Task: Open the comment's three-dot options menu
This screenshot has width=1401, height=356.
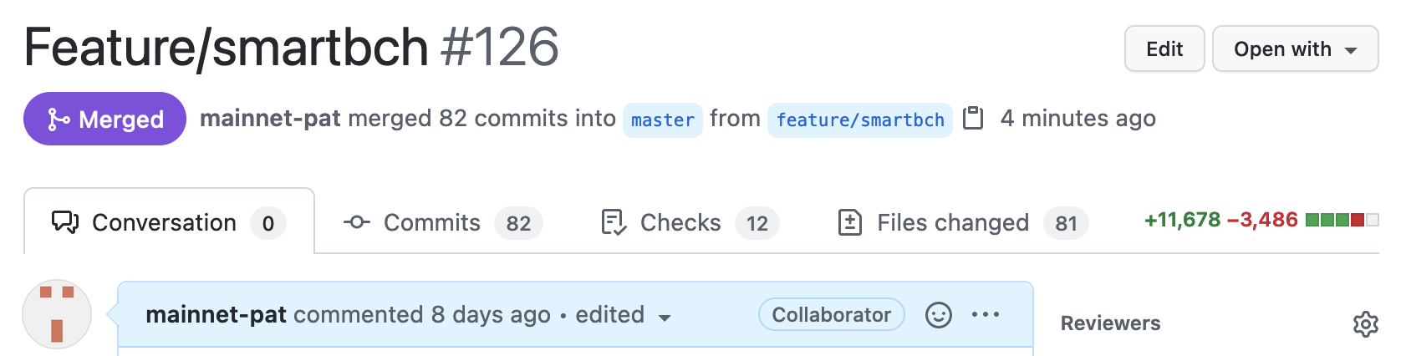Action: click(x=986, y=315)
